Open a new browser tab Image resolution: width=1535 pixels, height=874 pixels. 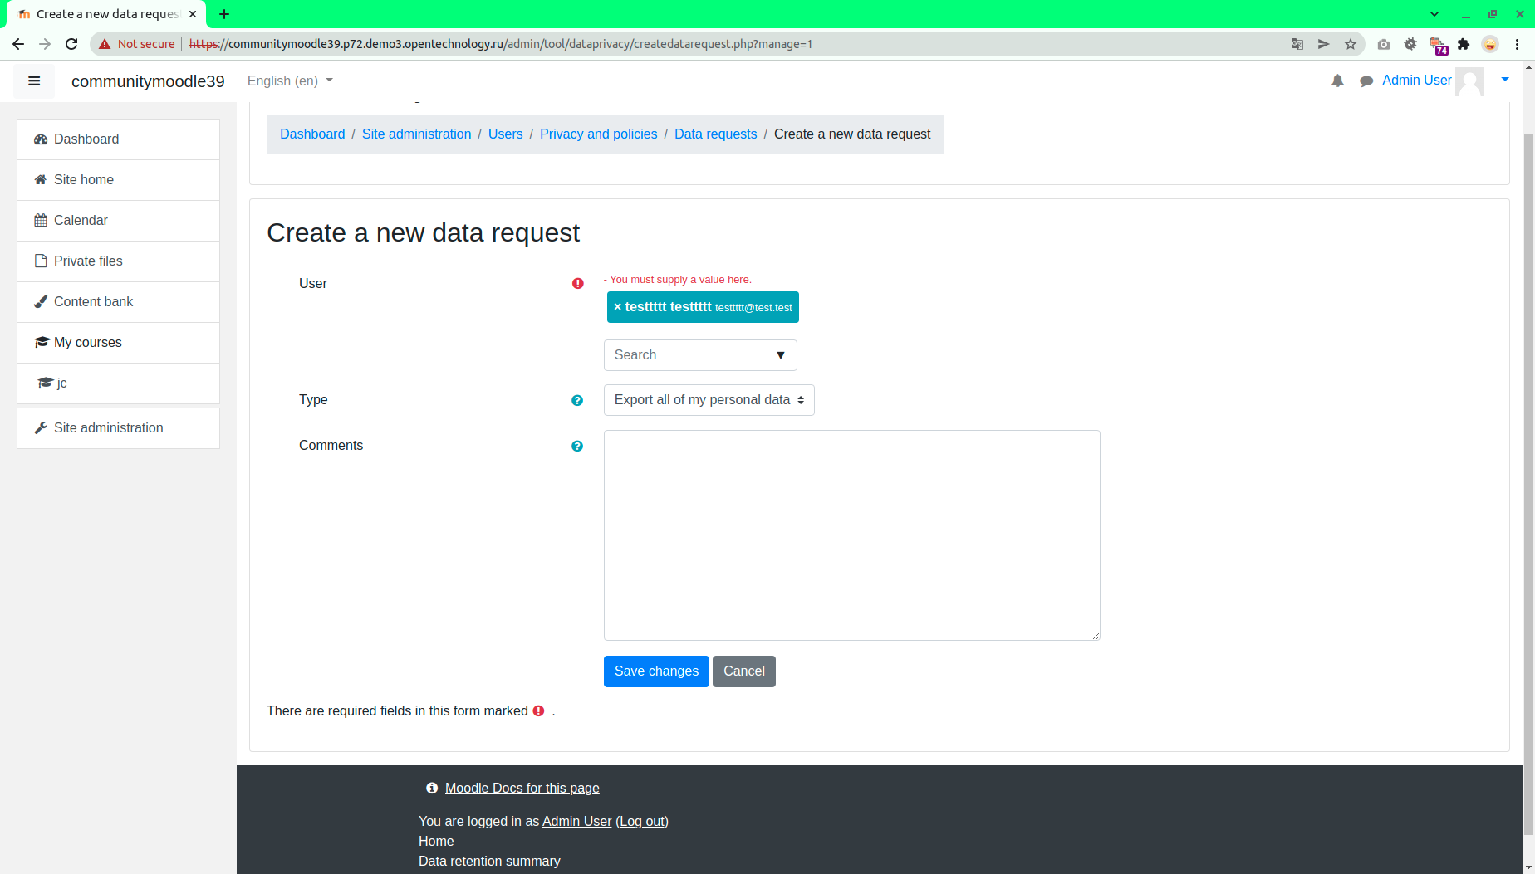point(224,14)
